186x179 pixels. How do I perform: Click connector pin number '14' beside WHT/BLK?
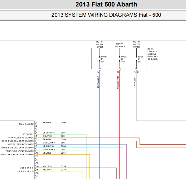(x=37, y=166)
